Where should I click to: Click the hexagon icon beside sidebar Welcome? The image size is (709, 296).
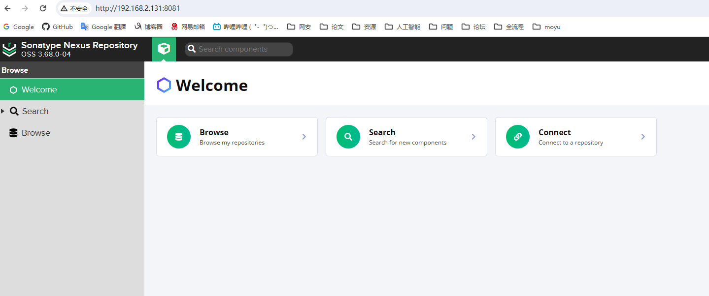pyautogui.click(x=13, y=90)
